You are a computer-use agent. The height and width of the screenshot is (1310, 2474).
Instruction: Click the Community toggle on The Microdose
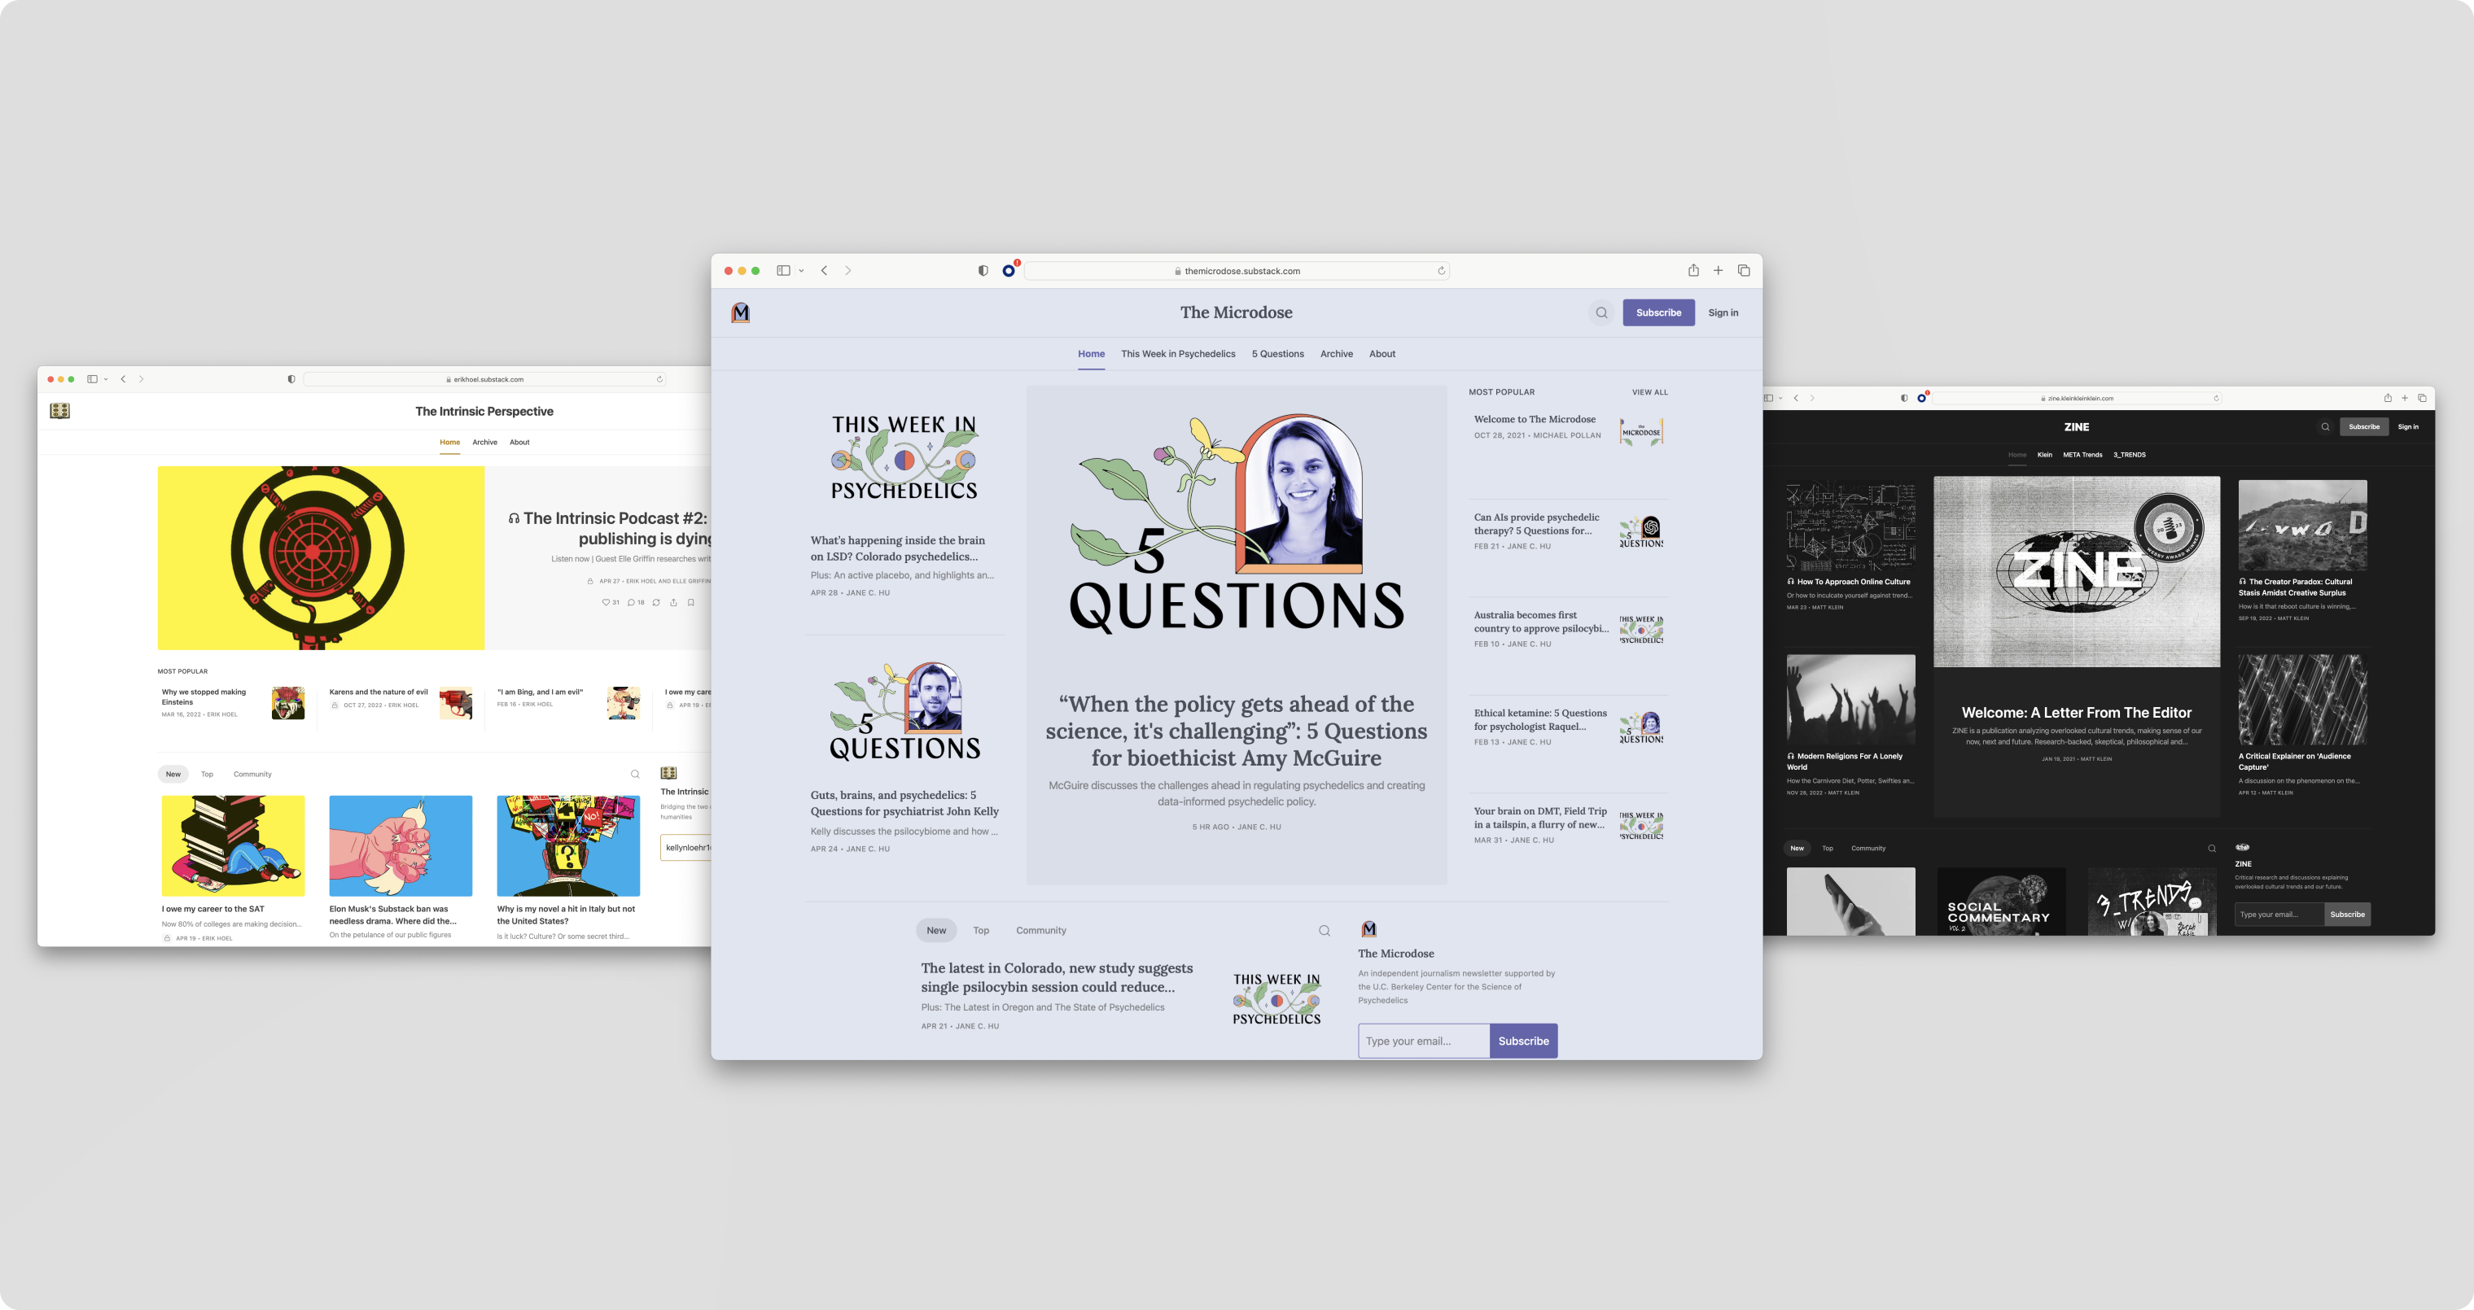point(1040,929)
